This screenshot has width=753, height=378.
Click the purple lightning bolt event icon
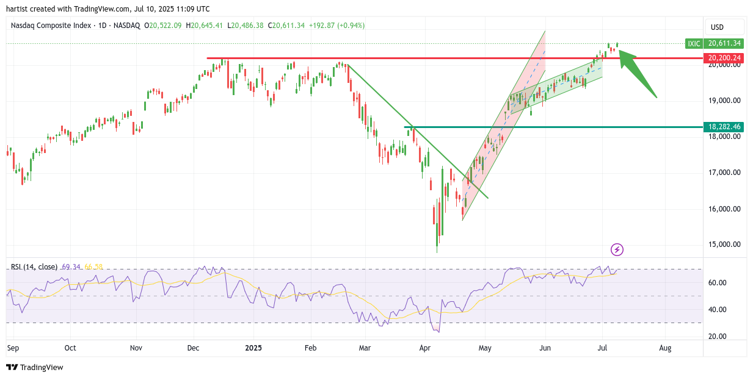[x=617, y=249]
